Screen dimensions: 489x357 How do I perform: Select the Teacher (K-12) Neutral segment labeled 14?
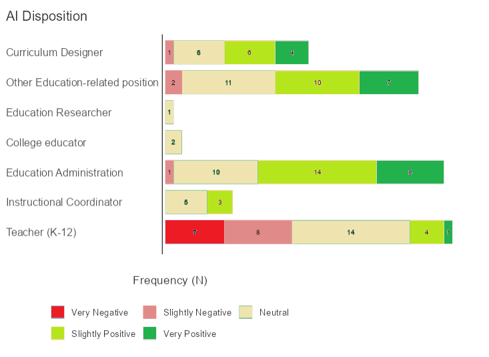[351, 232]
